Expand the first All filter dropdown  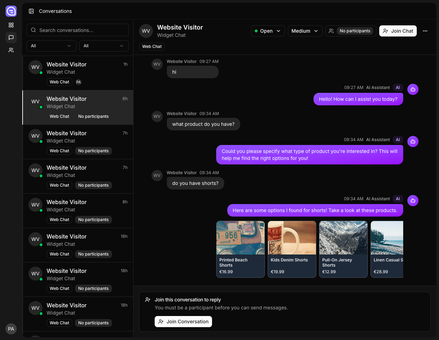(51, 46)
